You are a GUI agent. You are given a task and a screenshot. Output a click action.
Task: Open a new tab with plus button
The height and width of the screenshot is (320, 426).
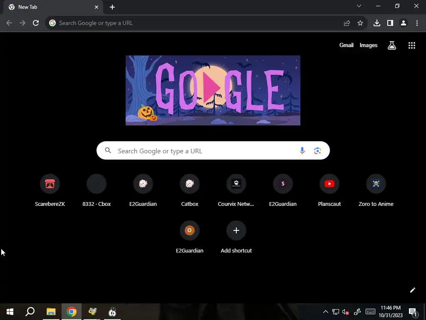click(x=112, y=7)
